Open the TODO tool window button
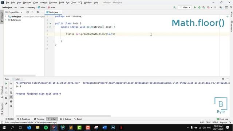This screenshot has height=131, width=233. [9, 119]
